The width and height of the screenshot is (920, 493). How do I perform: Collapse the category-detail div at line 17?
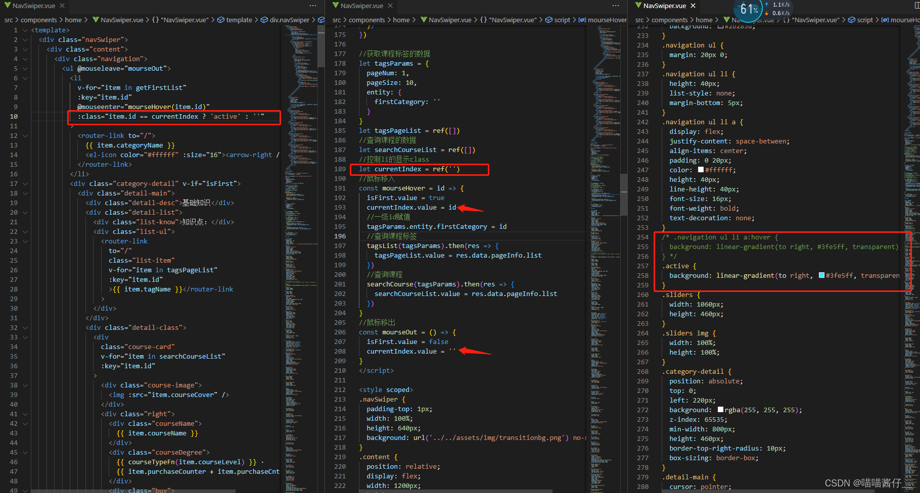tap(25, 184)
